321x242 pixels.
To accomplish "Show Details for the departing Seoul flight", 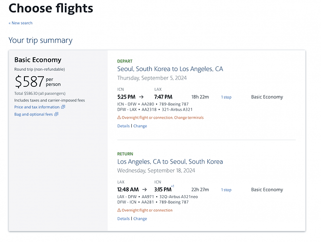I will coord(123,126).
